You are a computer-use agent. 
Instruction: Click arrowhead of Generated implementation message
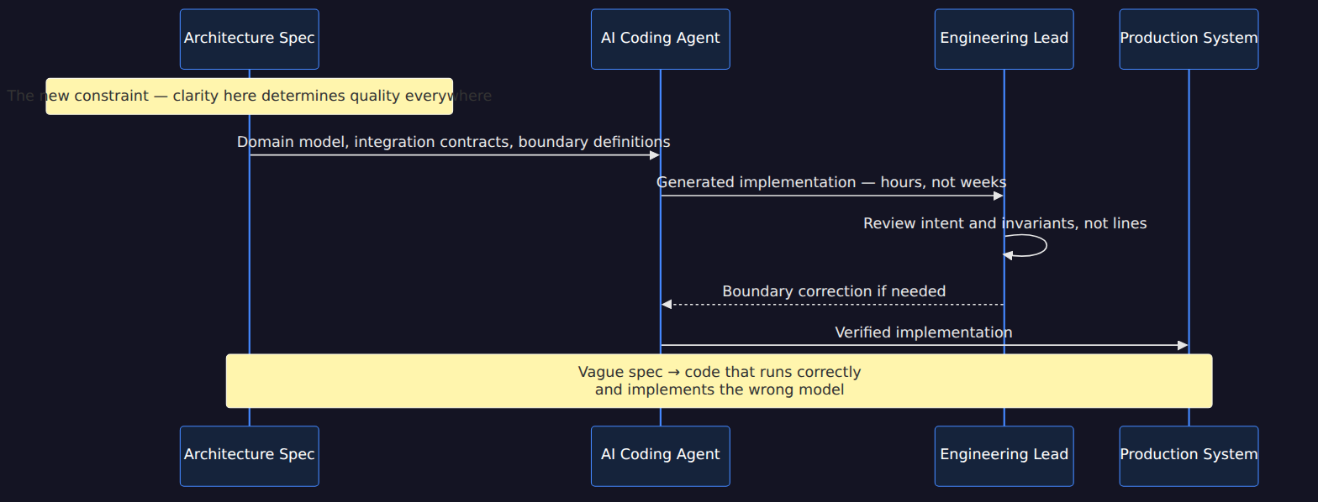(998, 196)
